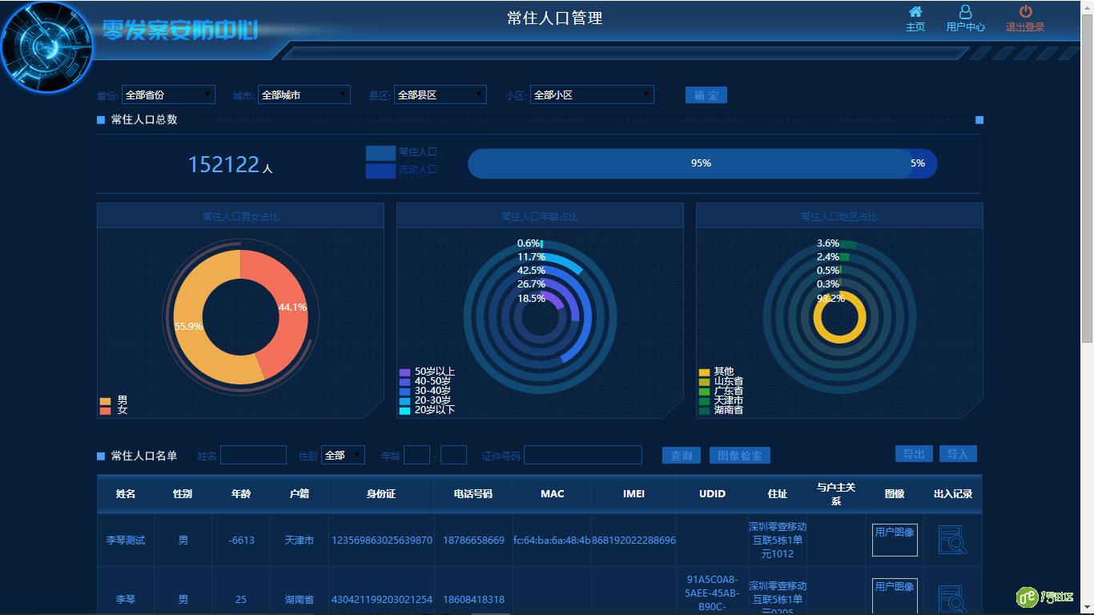Expand the 性别 gender filter dropdown
Screen dimensions: 1094x615
point(343,455)
